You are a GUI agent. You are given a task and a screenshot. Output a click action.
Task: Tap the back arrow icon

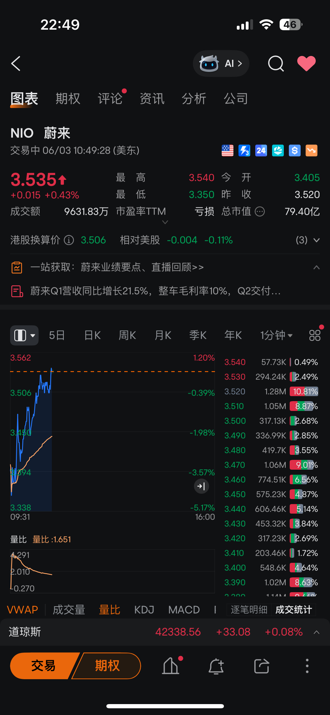(16, 63)
